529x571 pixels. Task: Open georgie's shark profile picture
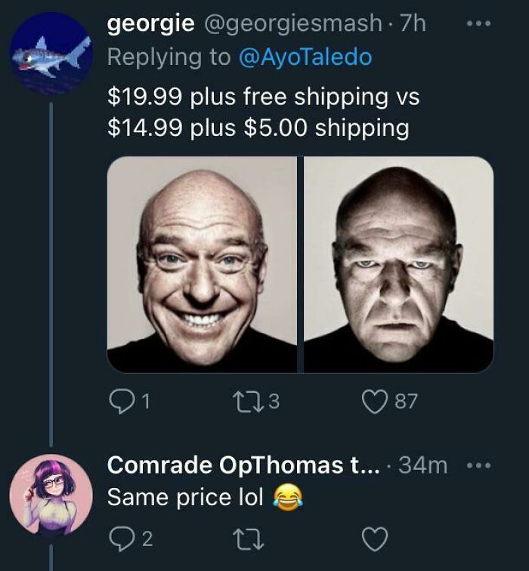[x=51, y=53]
